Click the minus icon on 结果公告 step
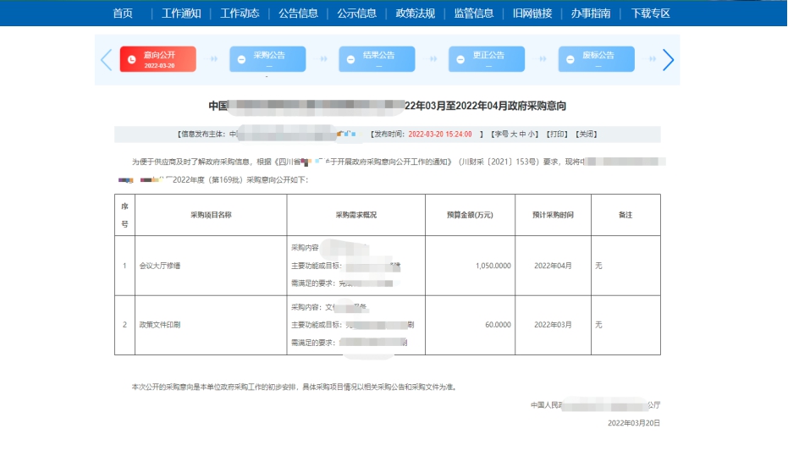 tap(351, 60)
